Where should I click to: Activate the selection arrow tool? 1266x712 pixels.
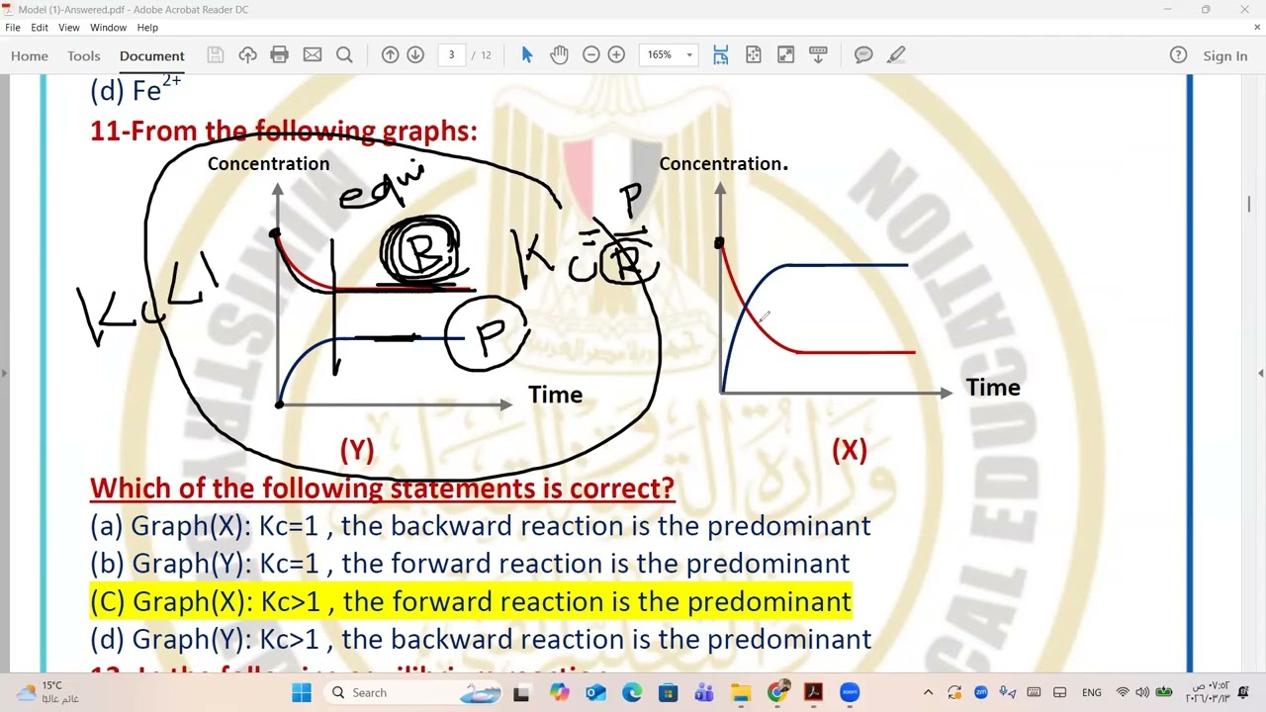(526, 55)
